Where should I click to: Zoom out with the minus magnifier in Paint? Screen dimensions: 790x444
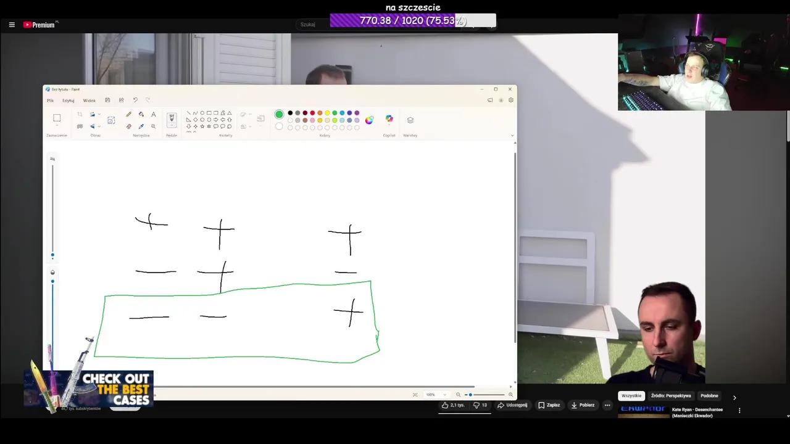pyautogui.click(x=458, y=395)
